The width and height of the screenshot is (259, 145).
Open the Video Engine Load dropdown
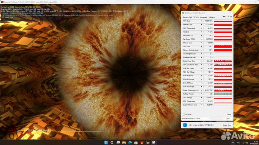pos(201,54)
